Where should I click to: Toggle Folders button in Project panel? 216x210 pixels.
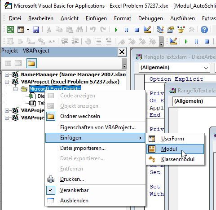tap(31, 63)
